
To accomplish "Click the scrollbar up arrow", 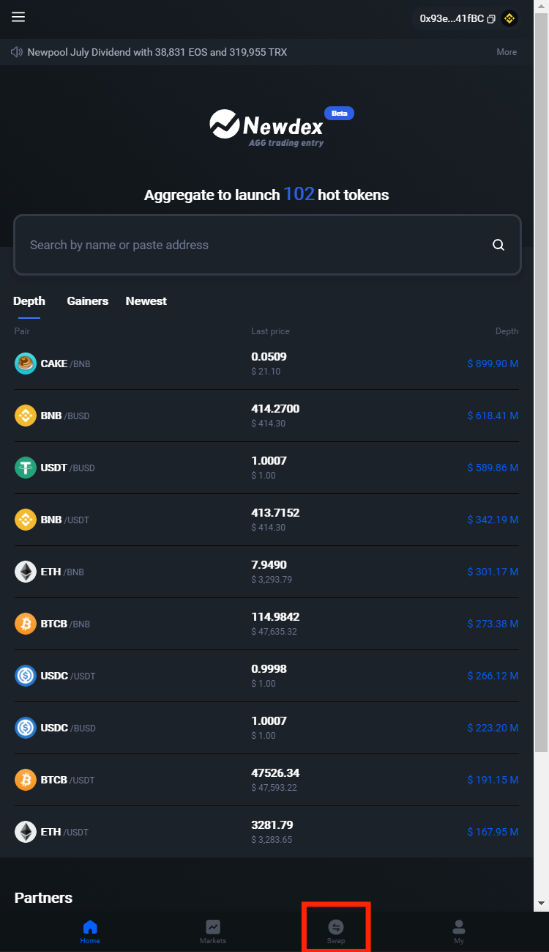I will [541, 6].
